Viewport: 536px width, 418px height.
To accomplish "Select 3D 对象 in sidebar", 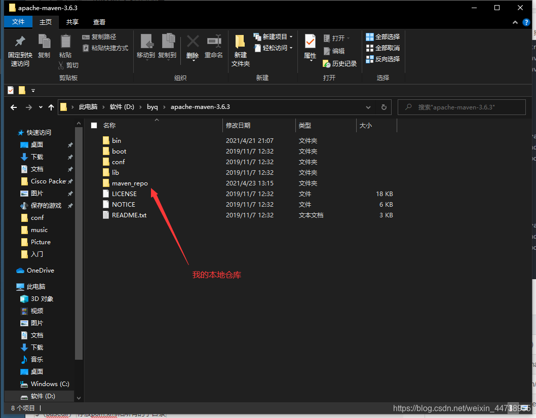I will (37, 299).
